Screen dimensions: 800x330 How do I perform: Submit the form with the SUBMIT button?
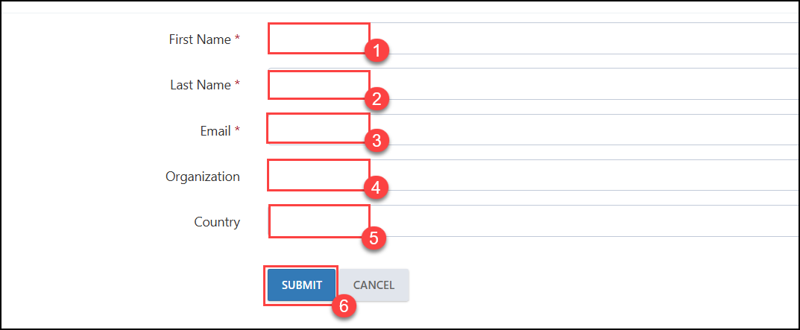pos(301,285)
